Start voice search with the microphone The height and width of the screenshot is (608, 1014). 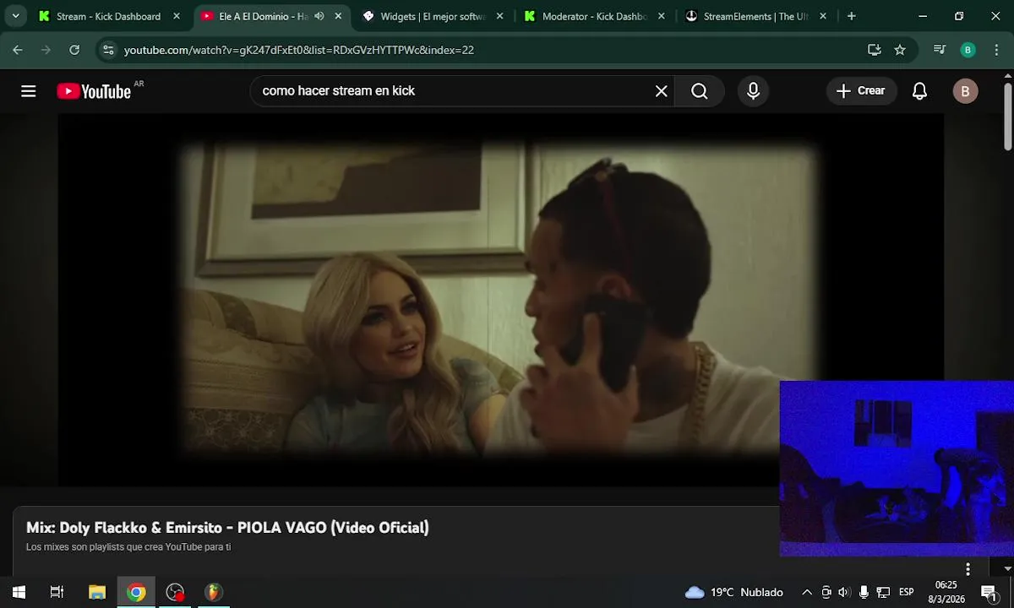[x=753, y=91]
